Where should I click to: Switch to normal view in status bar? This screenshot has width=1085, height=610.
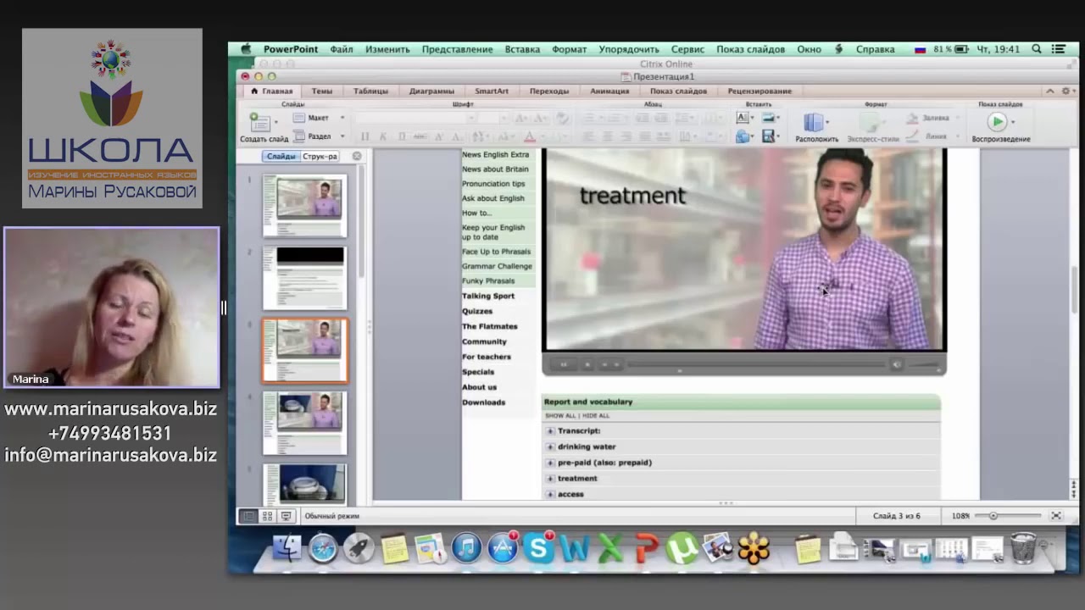tap(248, 515)
